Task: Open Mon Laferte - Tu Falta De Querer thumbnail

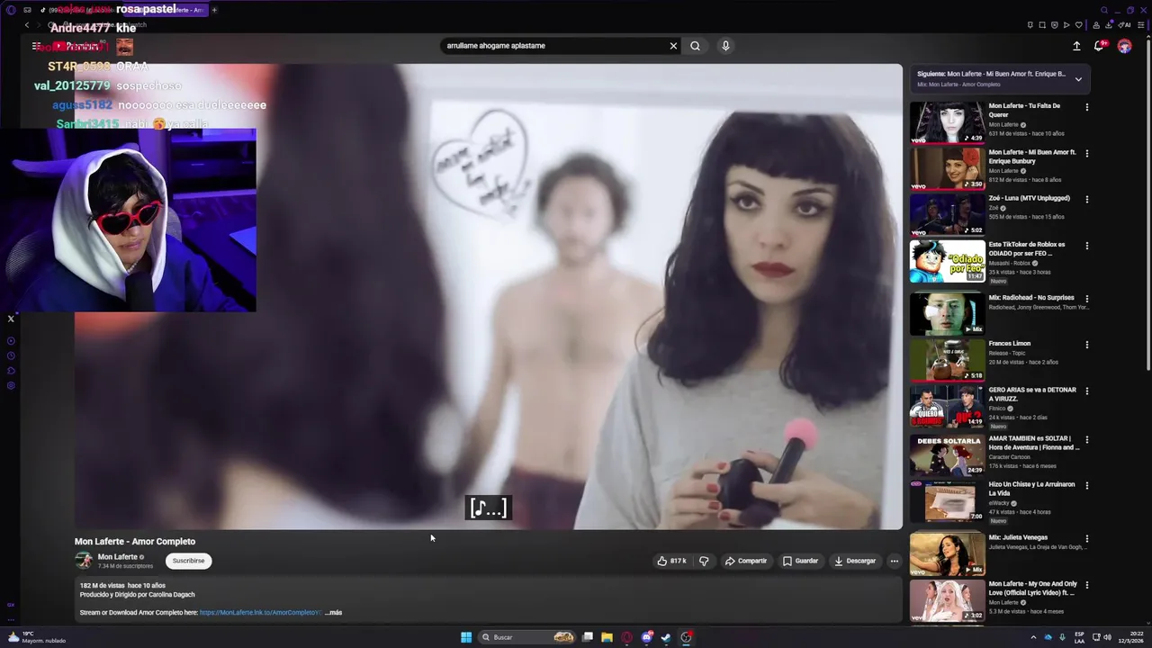Action: [x=947, y=122]
